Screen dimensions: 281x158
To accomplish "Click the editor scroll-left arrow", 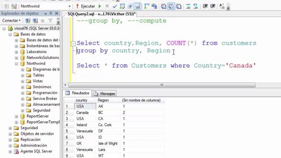I will point(65,85).
